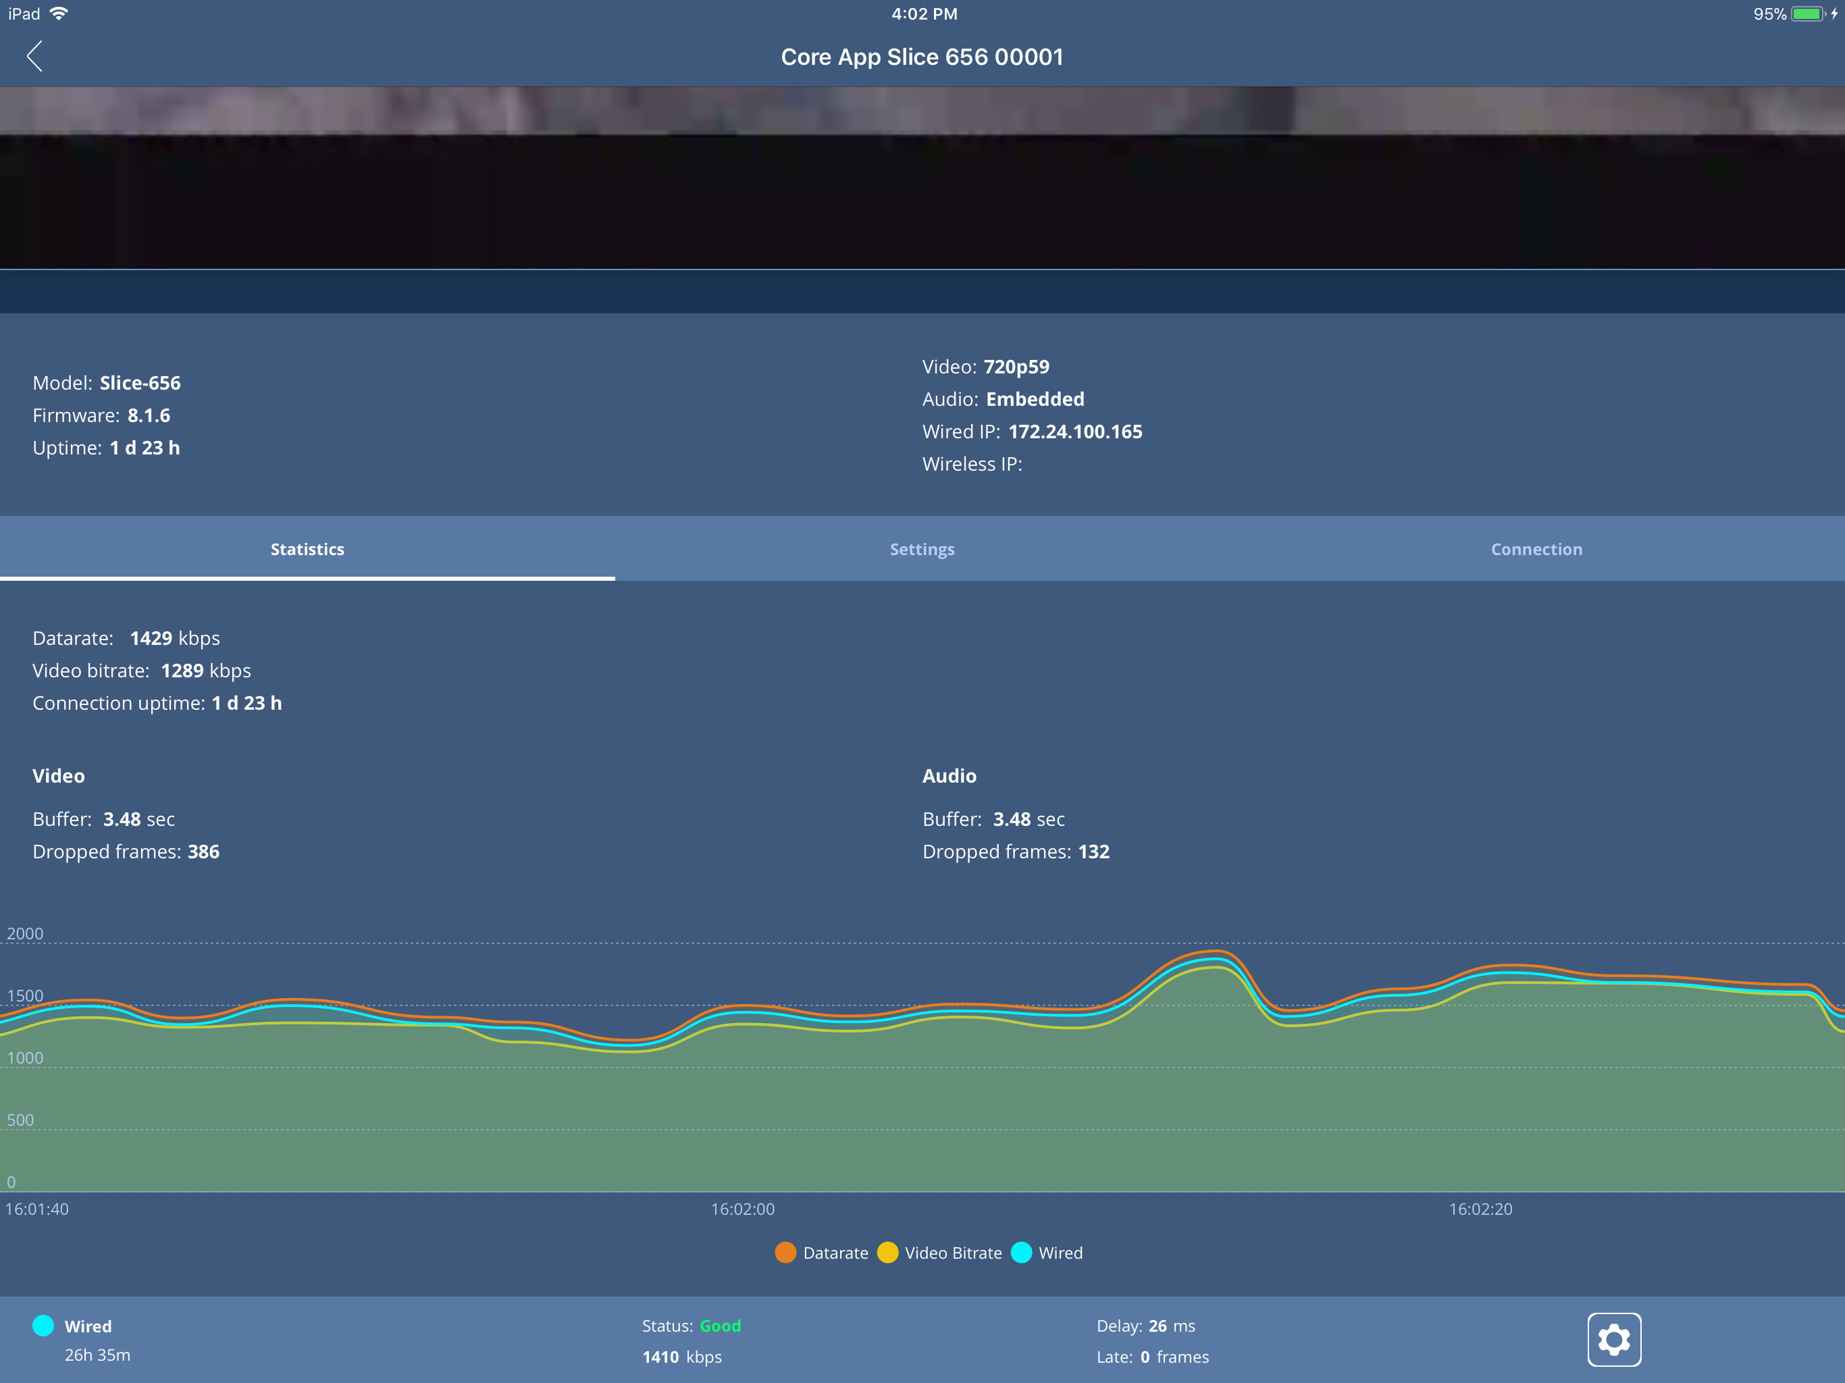
Task: Tap the cyan Wired connection indicator dot
Action: tap(43, 1326)
